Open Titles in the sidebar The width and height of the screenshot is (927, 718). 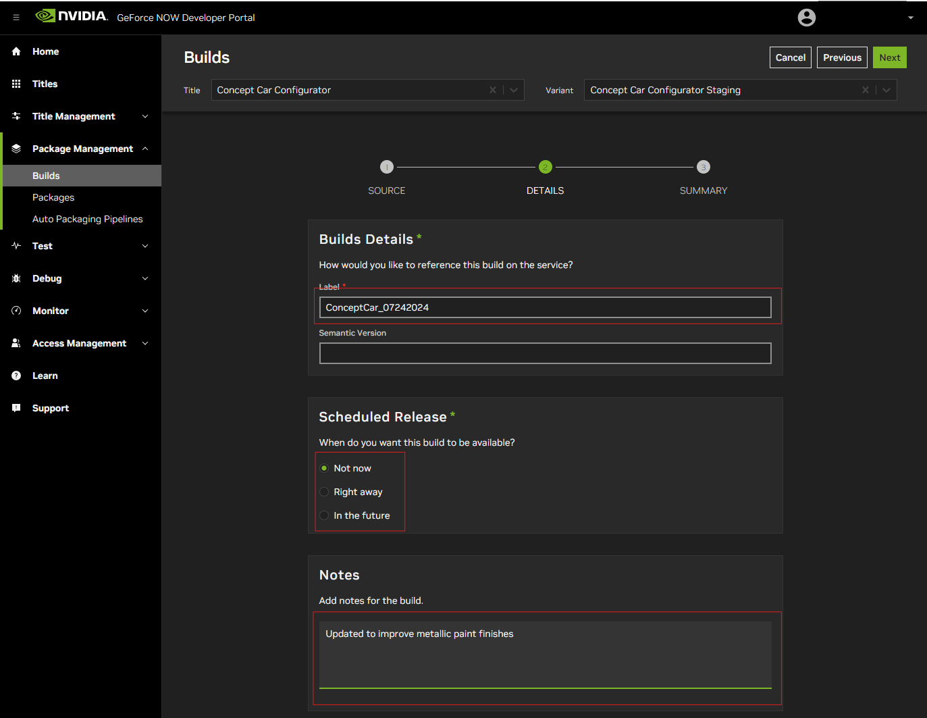(x=45, y=84)
